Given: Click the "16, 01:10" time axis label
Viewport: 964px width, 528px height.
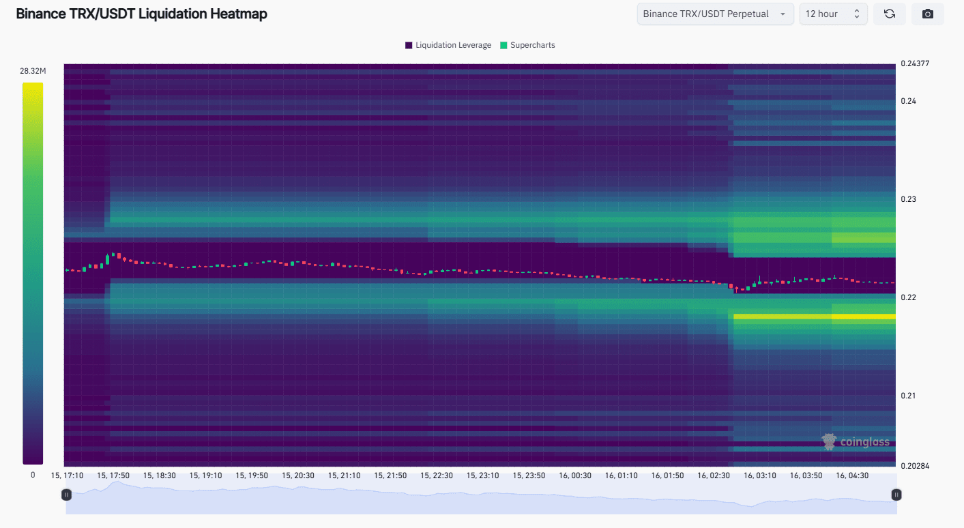Looking at the screenshot, I should click(622, 475).
